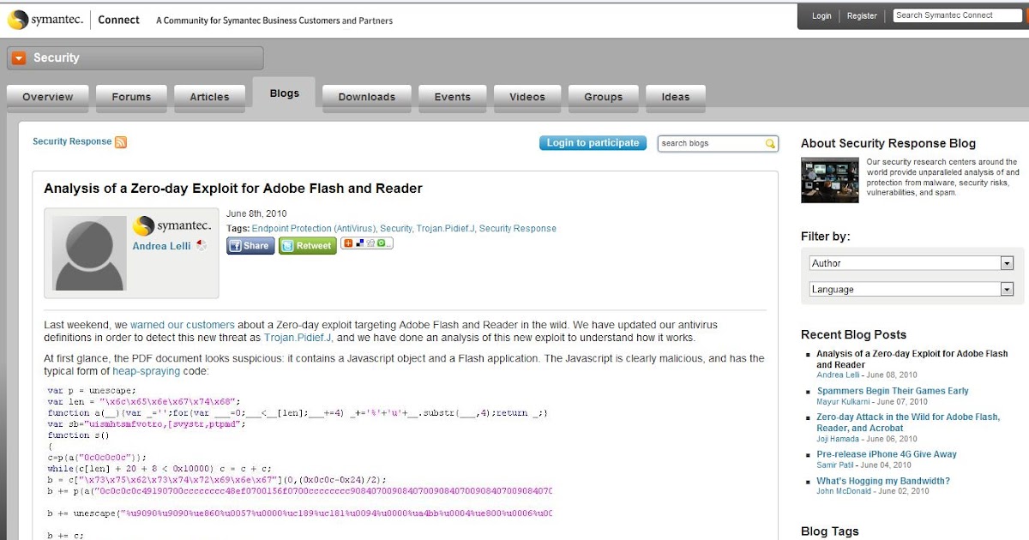Select the Blogs tab
The height and width of the screenshot is (540, 1029).
(284, 94)
